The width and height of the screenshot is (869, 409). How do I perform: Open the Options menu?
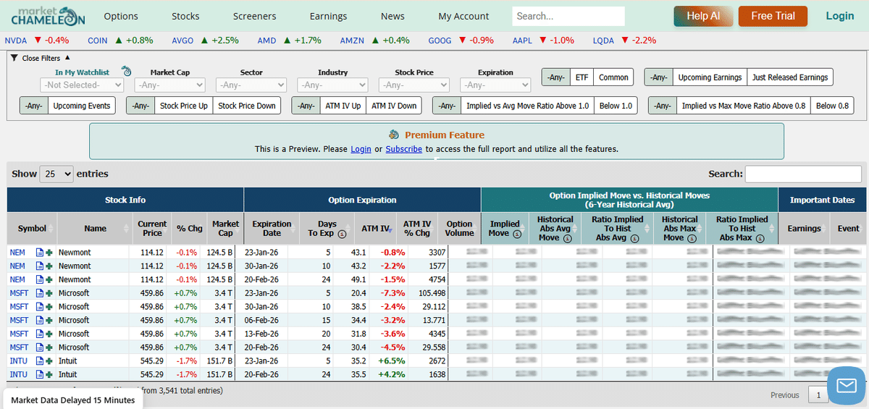[121, 16]
